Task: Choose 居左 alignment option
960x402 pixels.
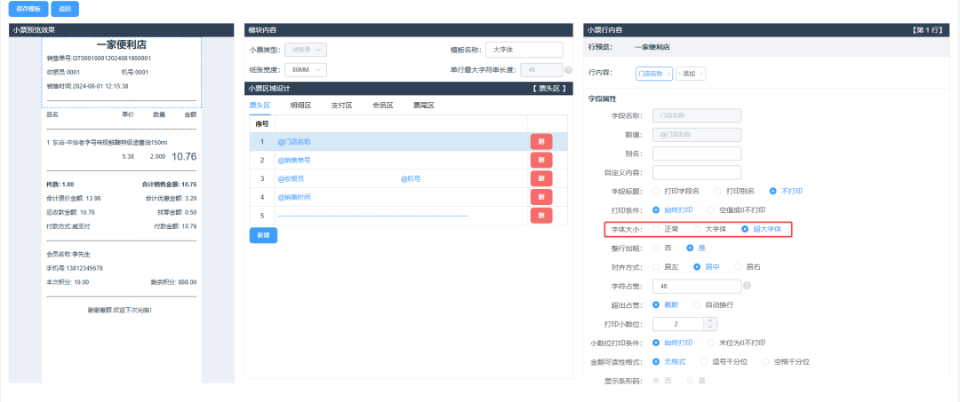Action: click(x=657, y=266)
